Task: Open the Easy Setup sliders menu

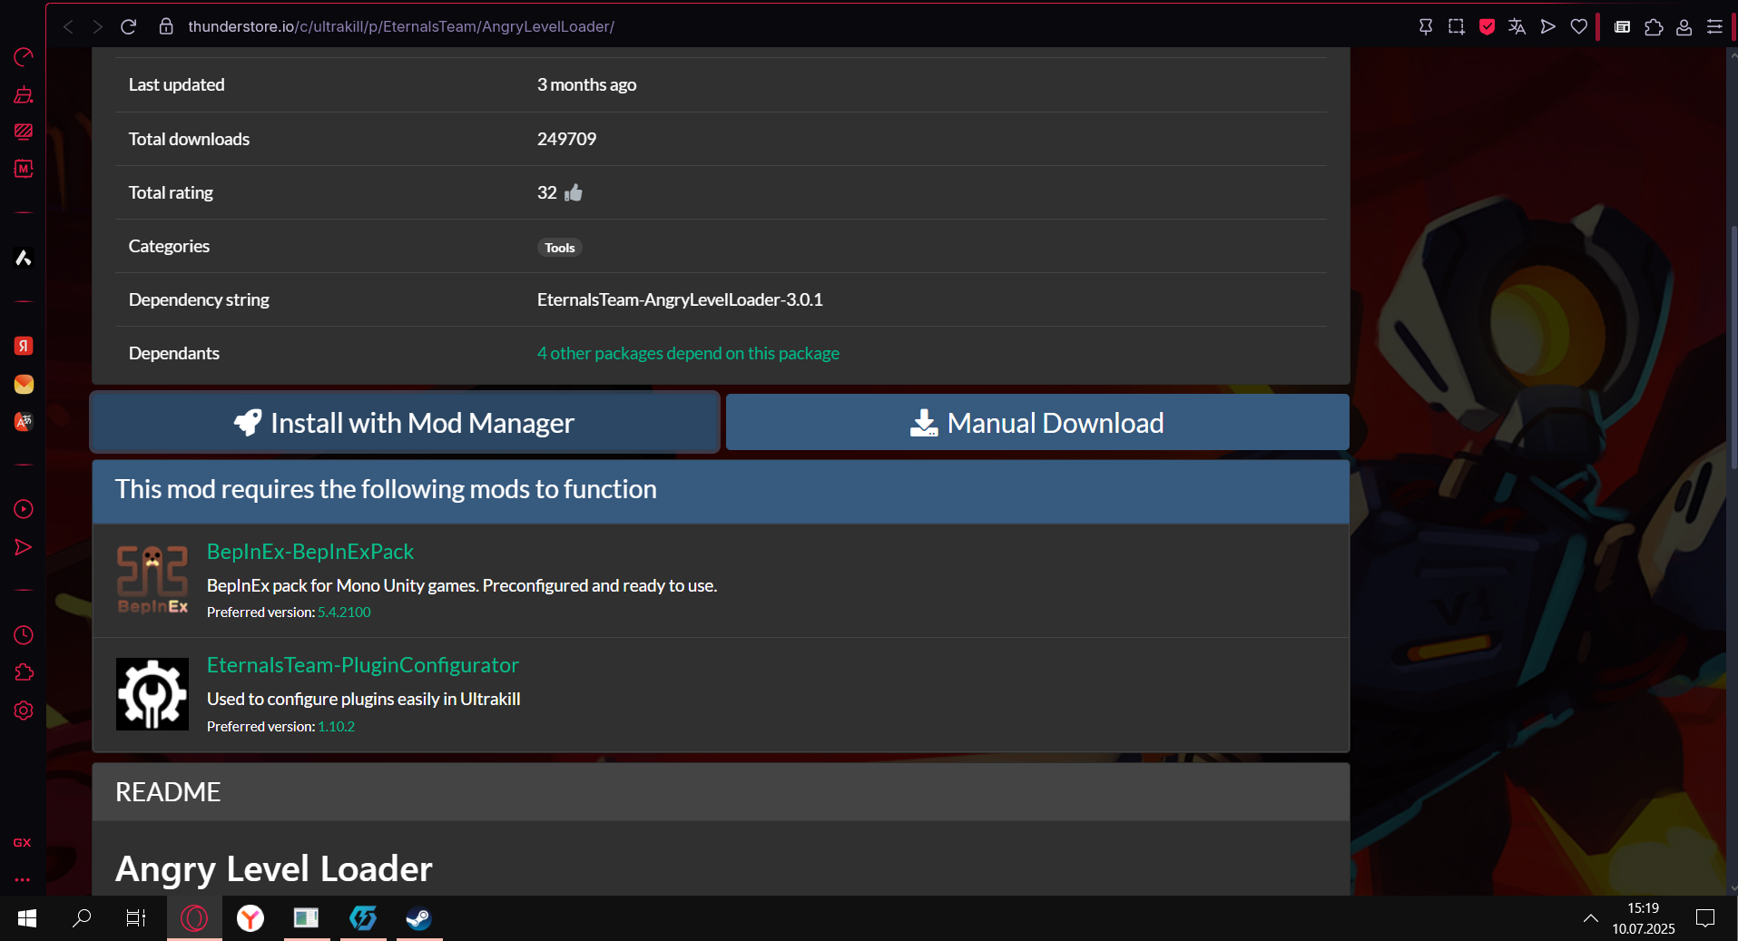Action: (x=1714, y=27)
